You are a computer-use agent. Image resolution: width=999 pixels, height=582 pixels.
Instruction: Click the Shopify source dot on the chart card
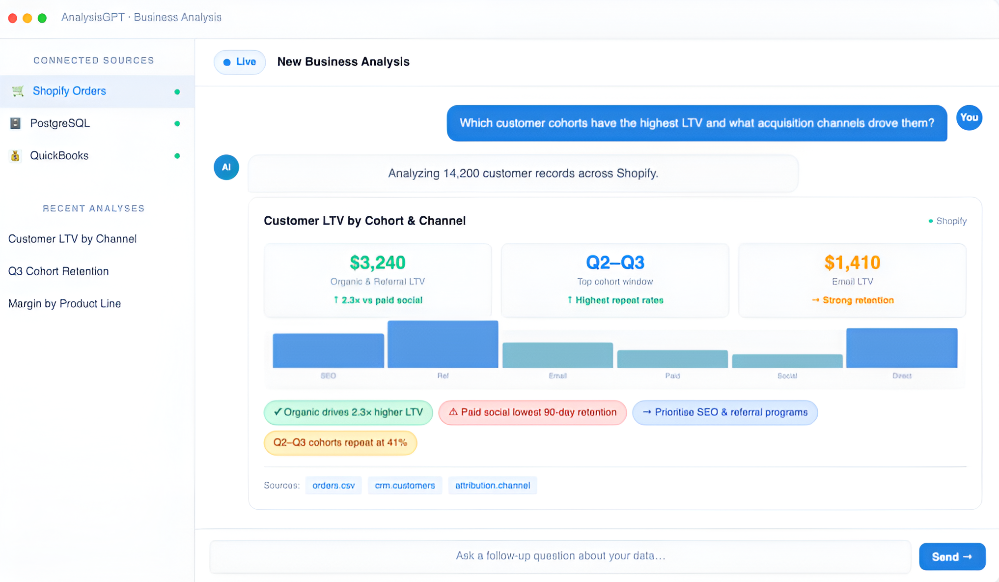click(x=930, y=221)
